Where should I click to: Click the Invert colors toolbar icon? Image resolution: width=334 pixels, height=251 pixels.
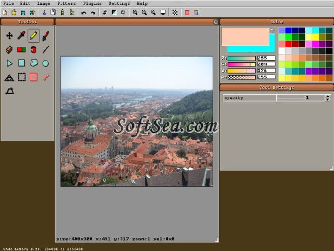(114, 13)
